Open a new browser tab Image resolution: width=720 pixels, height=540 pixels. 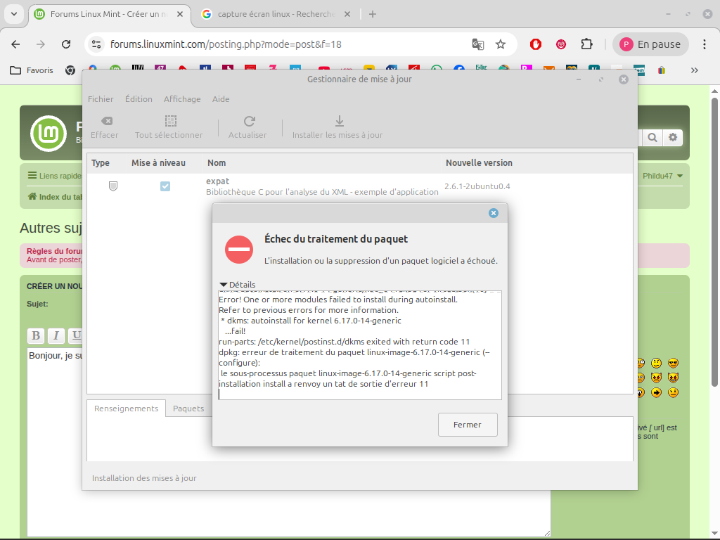coord(373,14)
